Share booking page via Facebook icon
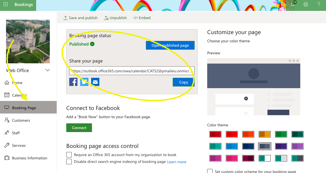This screenshot has height=173, width=326. tap(73, 82)
